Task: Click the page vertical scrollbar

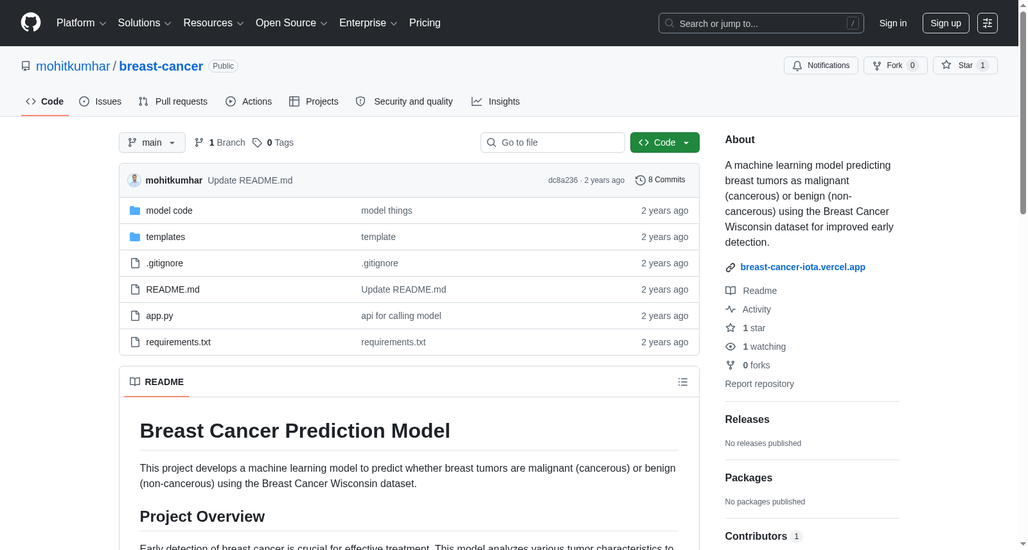Action: 1023,275
